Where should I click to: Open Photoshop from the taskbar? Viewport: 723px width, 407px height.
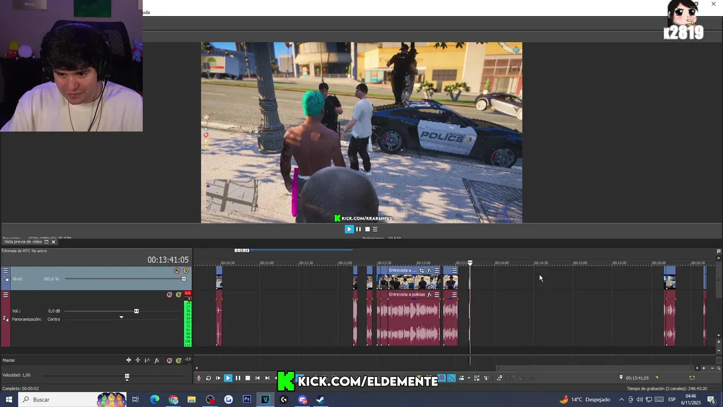click(x=247, y=400)
